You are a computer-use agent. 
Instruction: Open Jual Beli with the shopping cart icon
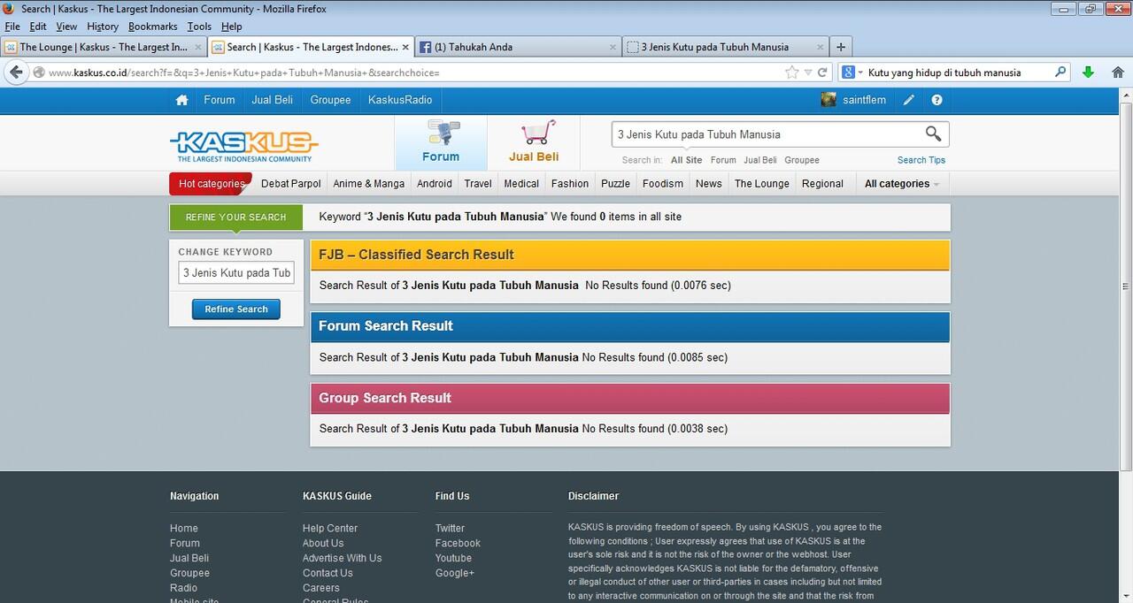coord(534,142)
